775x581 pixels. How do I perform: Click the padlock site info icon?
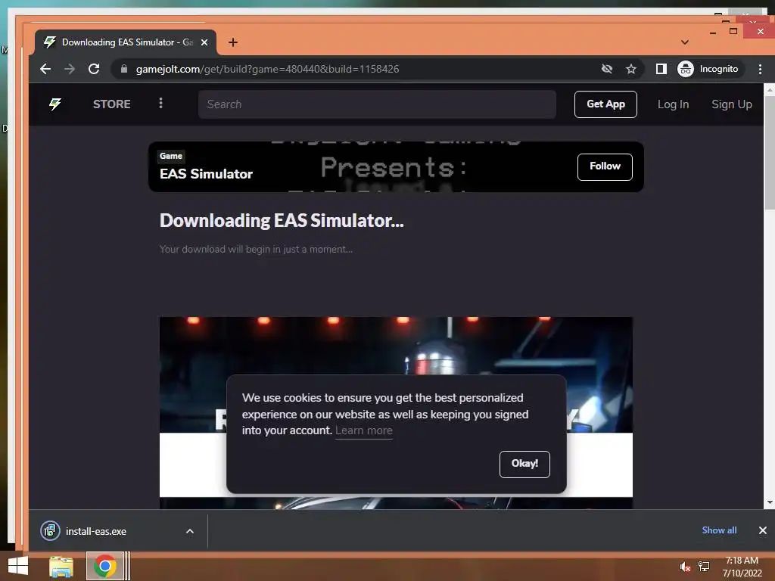pos(124,69)
